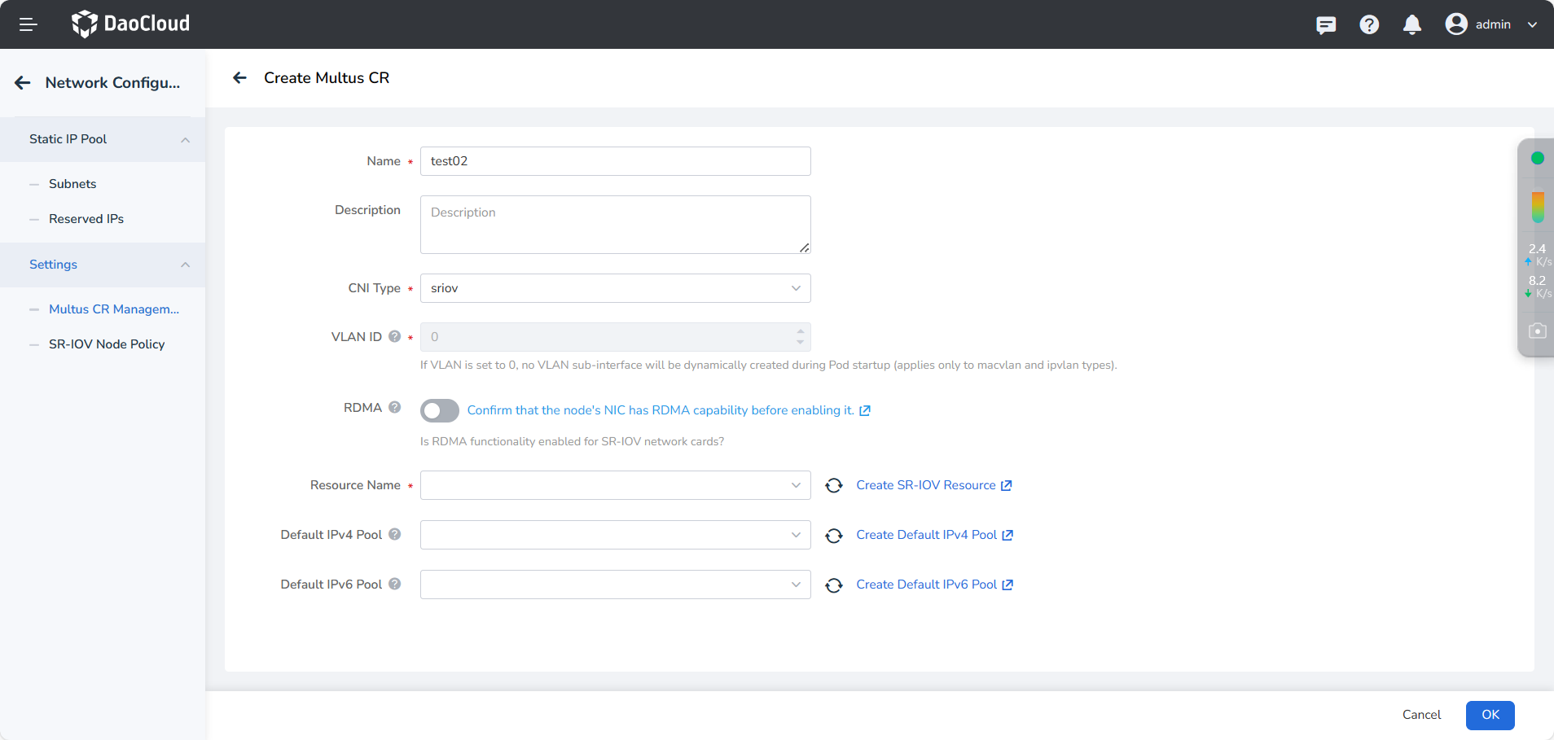Refresh the Default IPv6 Pool list

pos(833,585)
